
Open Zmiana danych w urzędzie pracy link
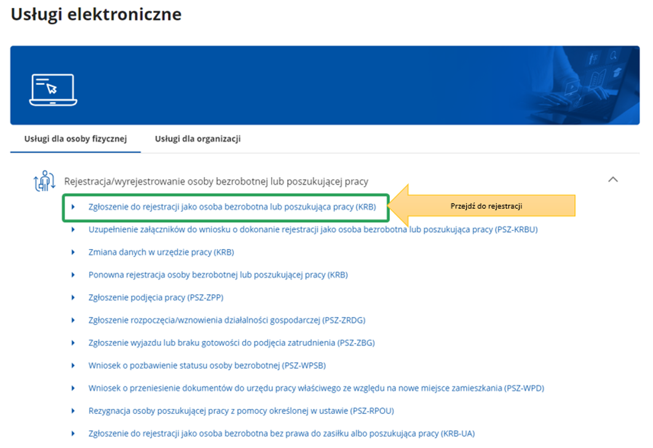[161, 252]
